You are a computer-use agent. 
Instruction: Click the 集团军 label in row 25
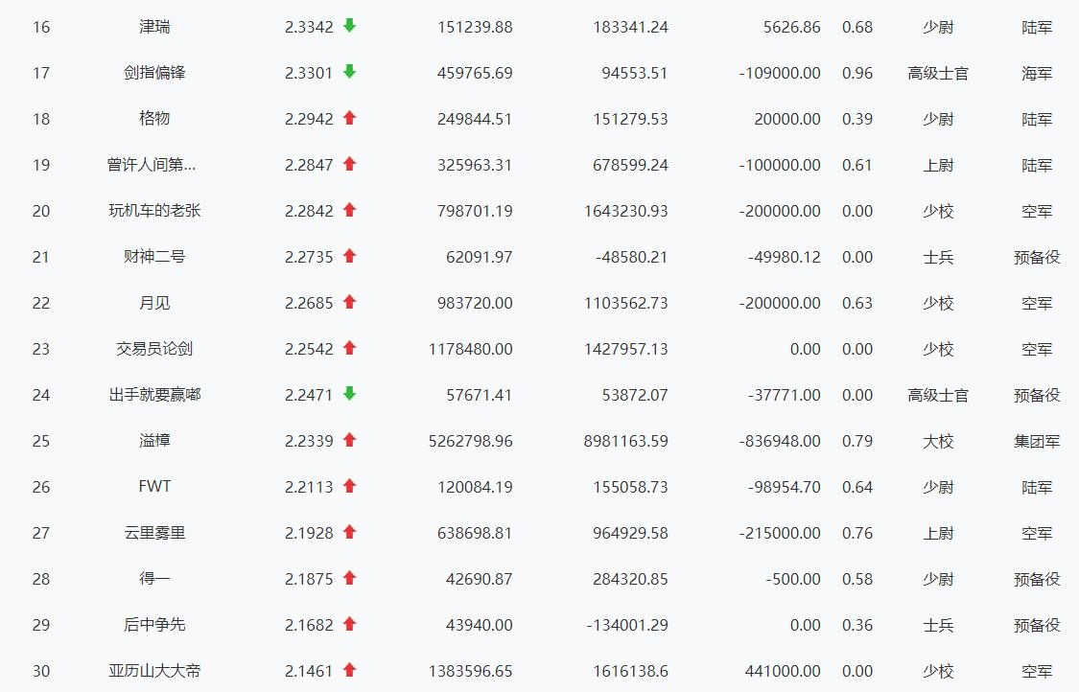click(x=1037, y=441)
